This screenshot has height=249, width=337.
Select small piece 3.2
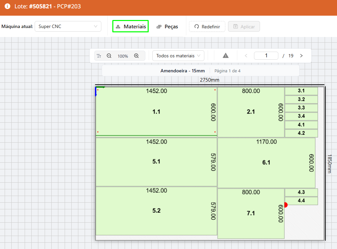[x=301, y=99]
